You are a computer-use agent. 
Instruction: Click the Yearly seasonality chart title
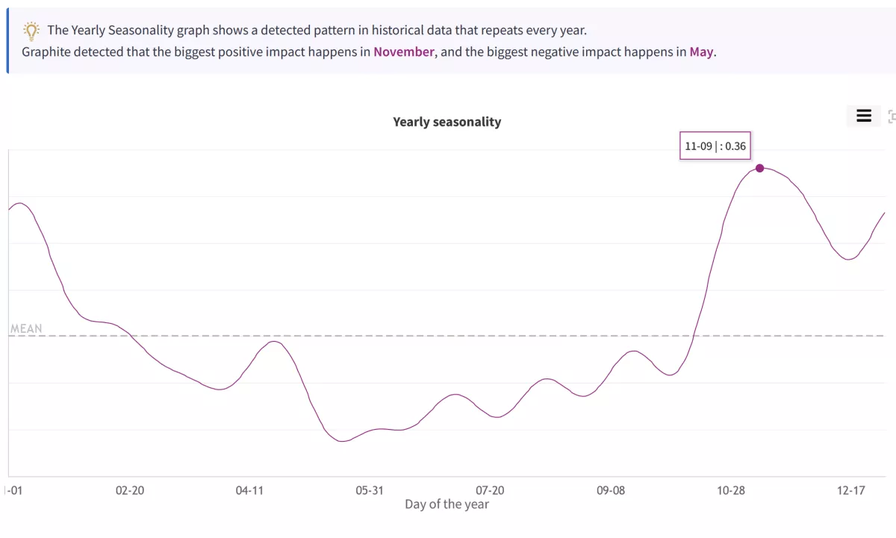pyautogui.click(x=447, y=122)
